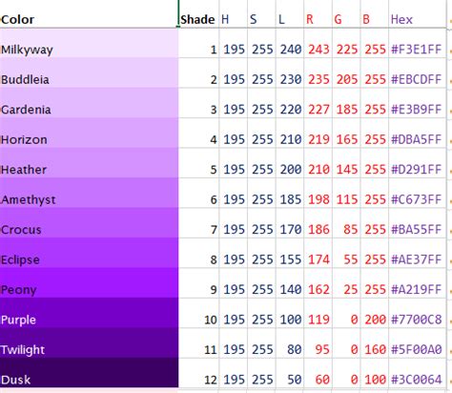
Task: Click the Buddleia color cell
Action: [89, 72]
